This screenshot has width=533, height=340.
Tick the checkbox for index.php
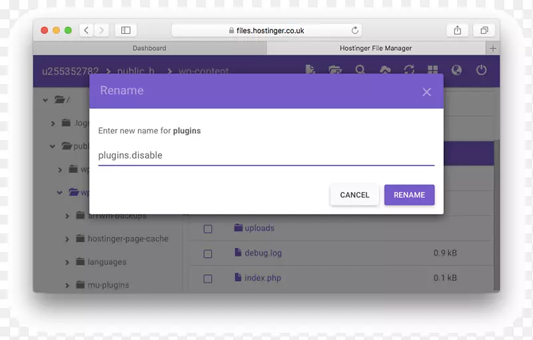click(x=208, y=279)
